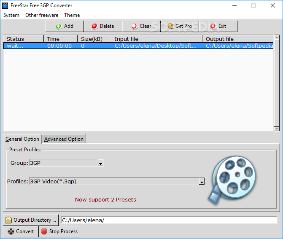The image size is (283, 239).
Task: Sort by the Time column header
Action: (61, 39)
